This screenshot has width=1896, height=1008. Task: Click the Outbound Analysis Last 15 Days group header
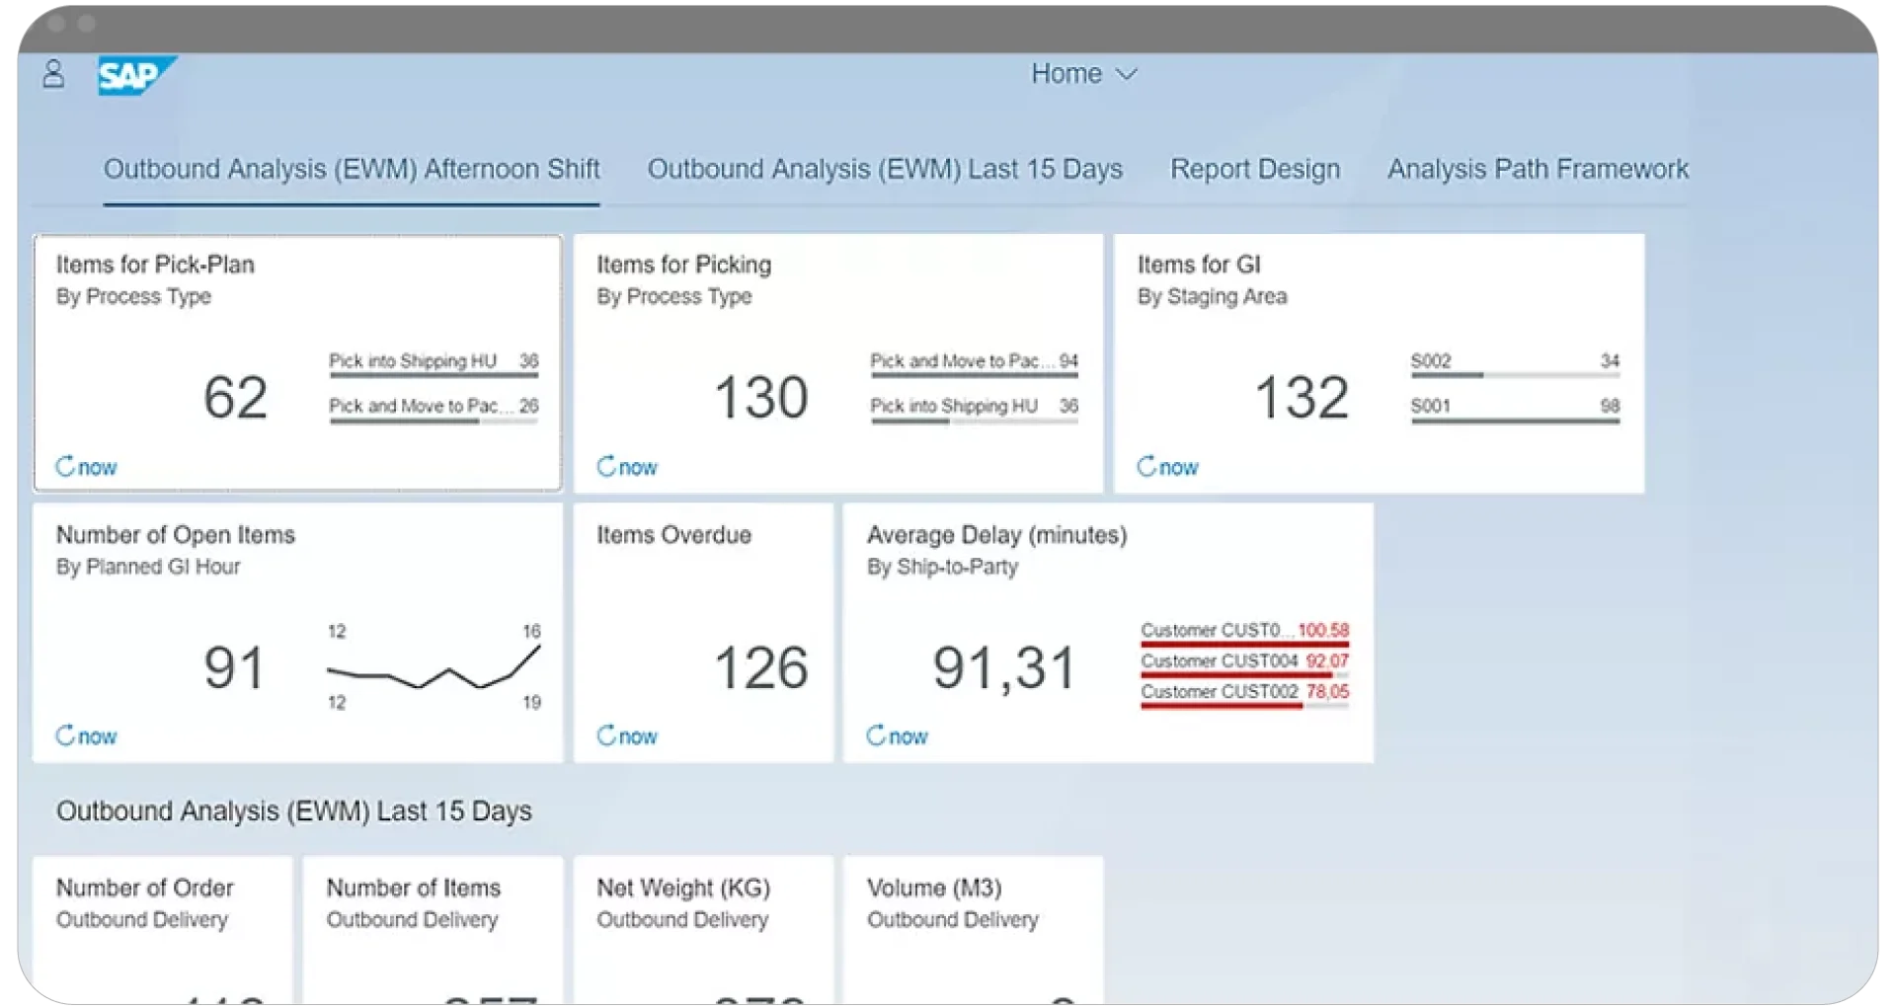293,812
